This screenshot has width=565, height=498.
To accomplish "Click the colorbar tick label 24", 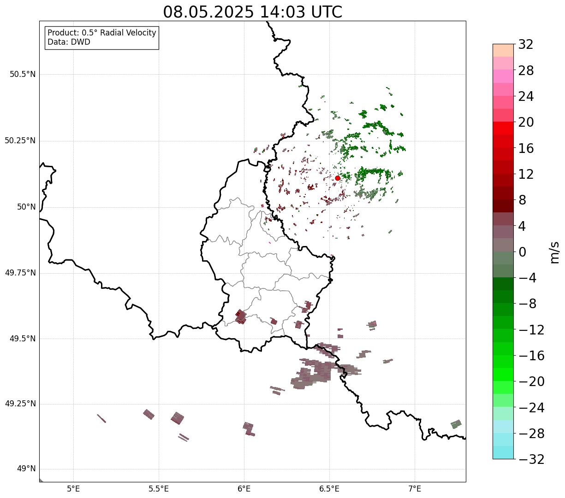I will pos(526,97).
